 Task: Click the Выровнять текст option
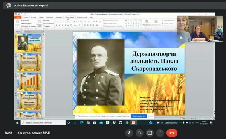(110, 23)
